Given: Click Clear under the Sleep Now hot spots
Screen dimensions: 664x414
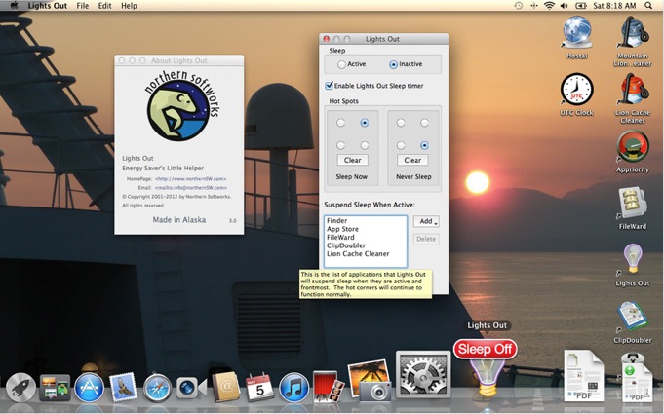Looking at the screenshot, I should tap(353, 160).
